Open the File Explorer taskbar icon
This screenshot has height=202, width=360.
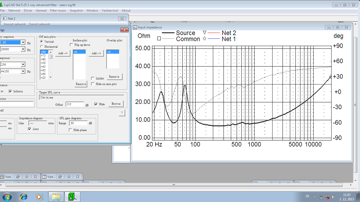pyautogui.click(x=56, y=197)
